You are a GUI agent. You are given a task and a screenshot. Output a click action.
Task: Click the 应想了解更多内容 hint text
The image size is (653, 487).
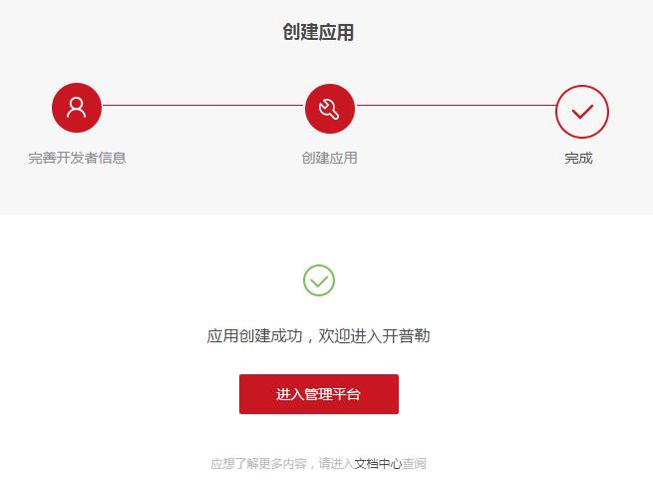coord(258,464)
